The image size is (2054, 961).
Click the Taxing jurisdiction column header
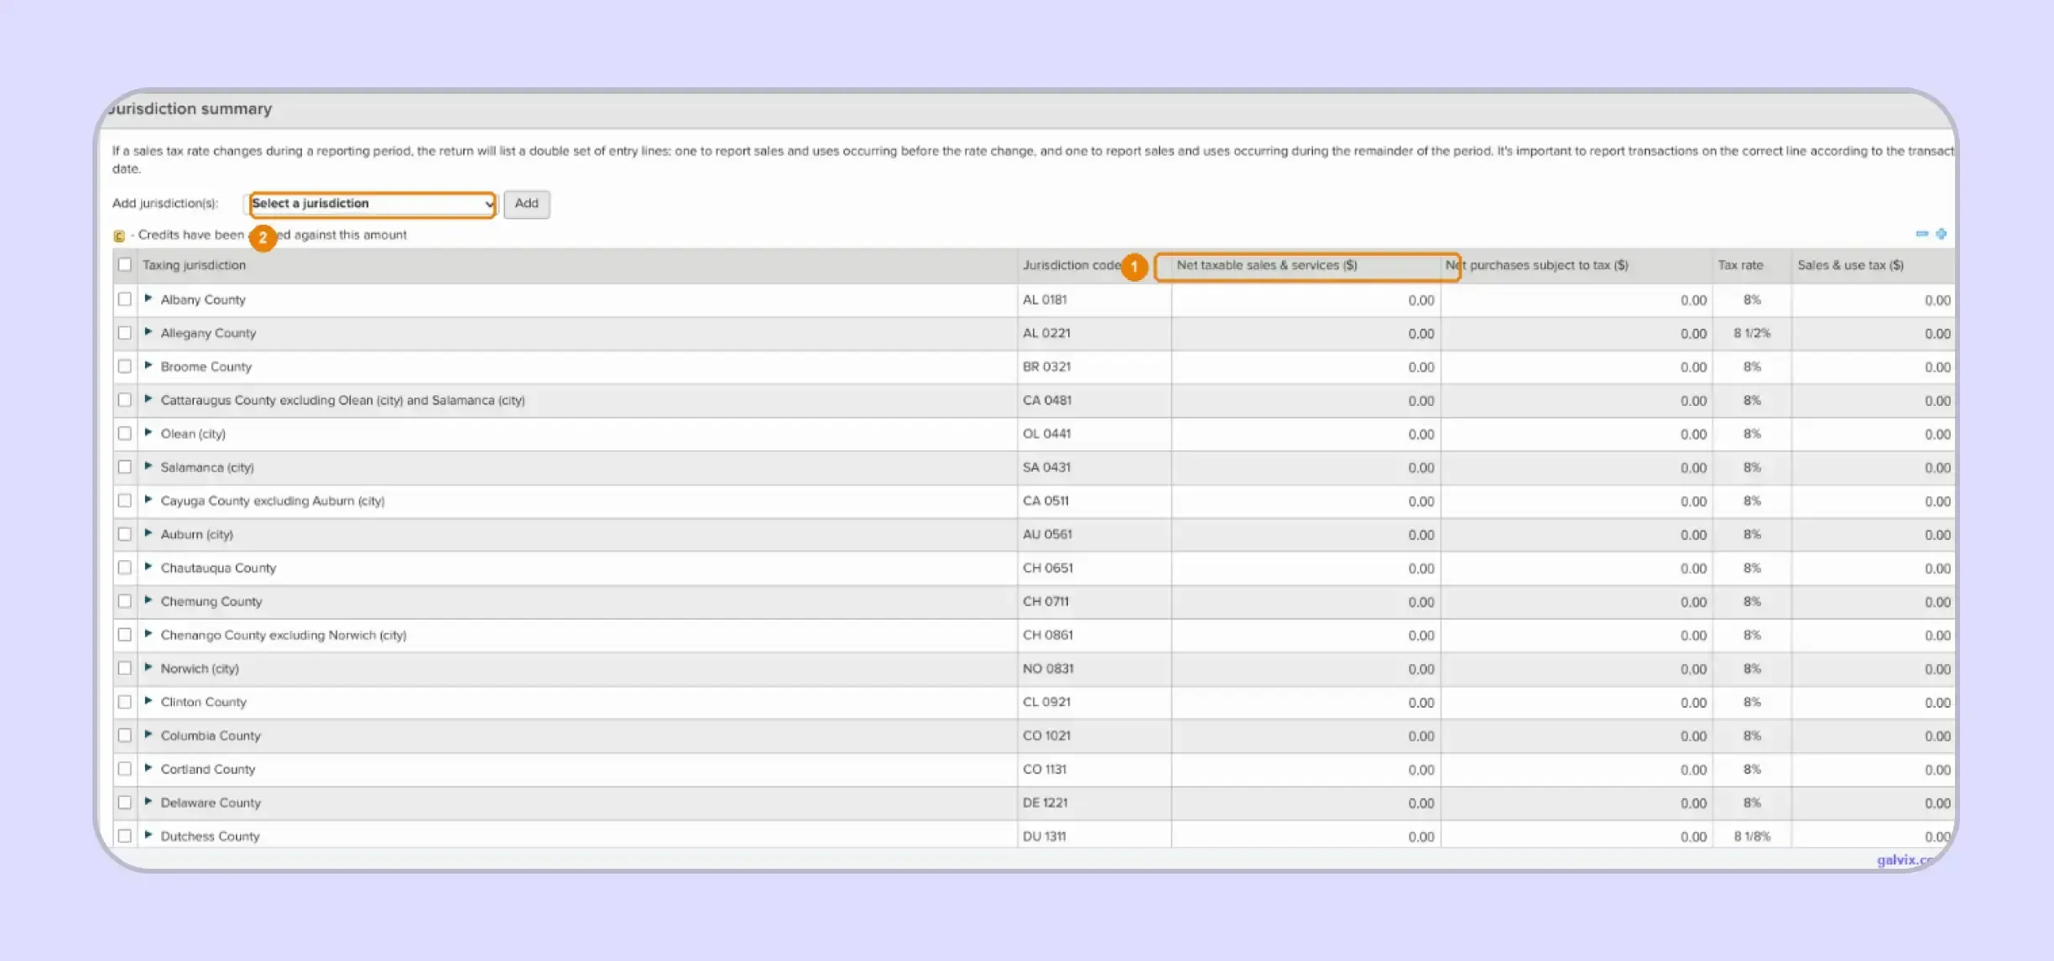coord(194,265)
